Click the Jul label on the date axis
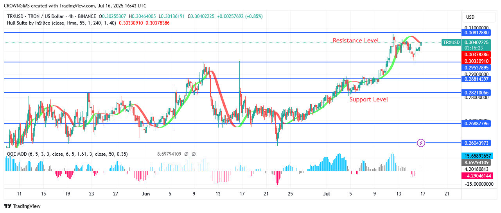This screenshot has width=501, height=213. 327,193
